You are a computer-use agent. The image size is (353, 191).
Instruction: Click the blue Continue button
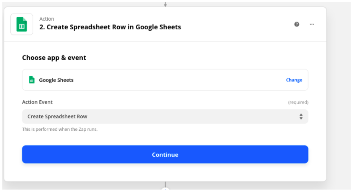click(x=165, y=154)
